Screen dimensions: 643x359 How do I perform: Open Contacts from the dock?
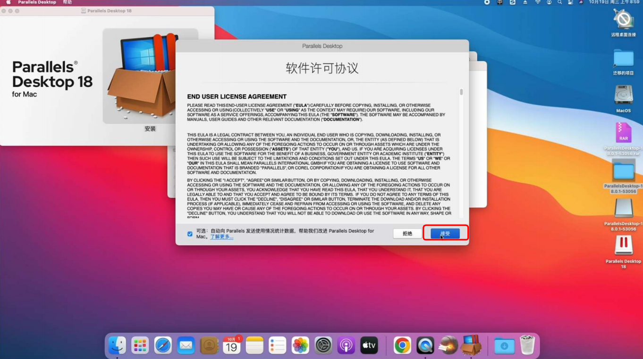click(209, 345)
